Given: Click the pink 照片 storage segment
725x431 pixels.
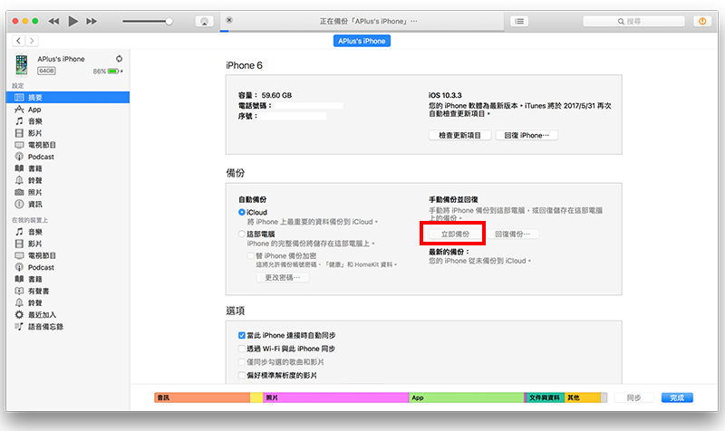Looking at the screenshot, I should tap(335, 397).
